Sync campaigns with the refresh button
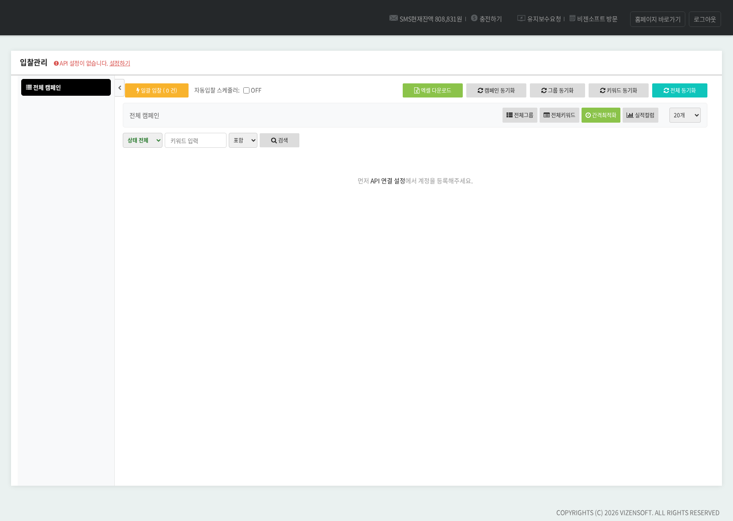Screen dimensions: 733x521 point(496,90)
